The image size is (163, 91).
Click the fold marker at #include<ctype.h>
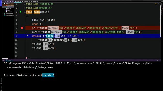click(25, 8)
